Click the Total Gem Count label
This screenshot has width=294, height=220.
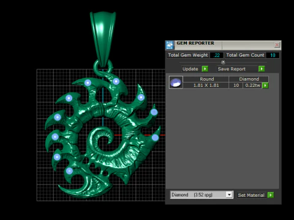[x=245, y=55]
